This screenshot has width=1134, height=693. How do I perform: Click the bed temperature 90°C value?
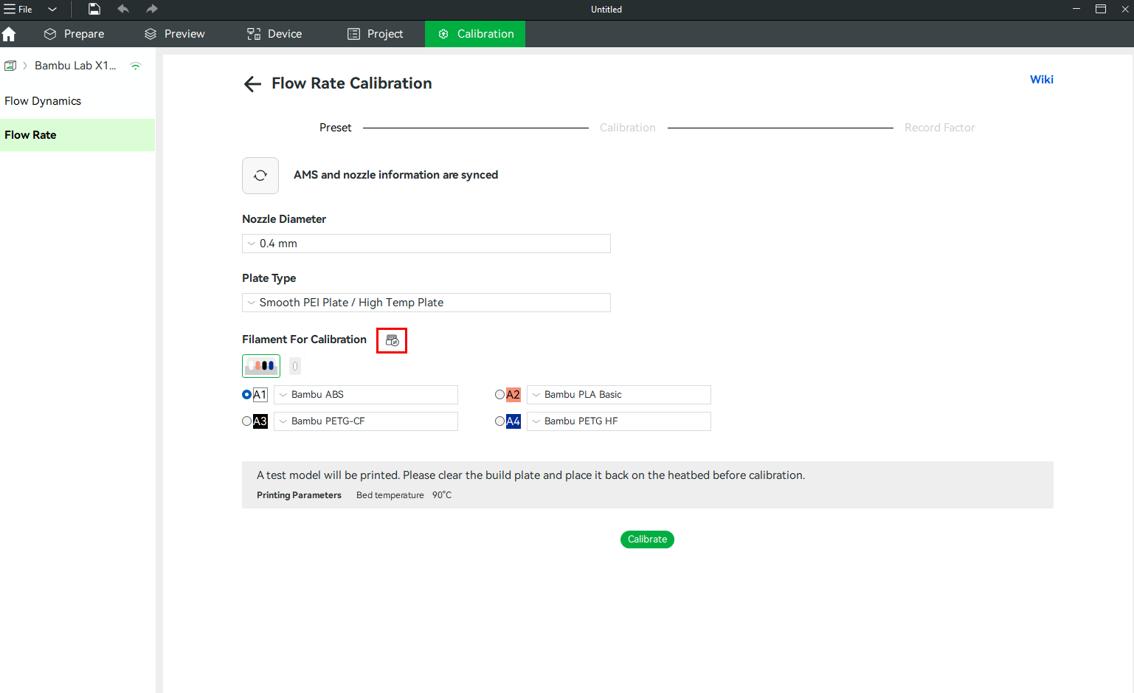[442, 495]
